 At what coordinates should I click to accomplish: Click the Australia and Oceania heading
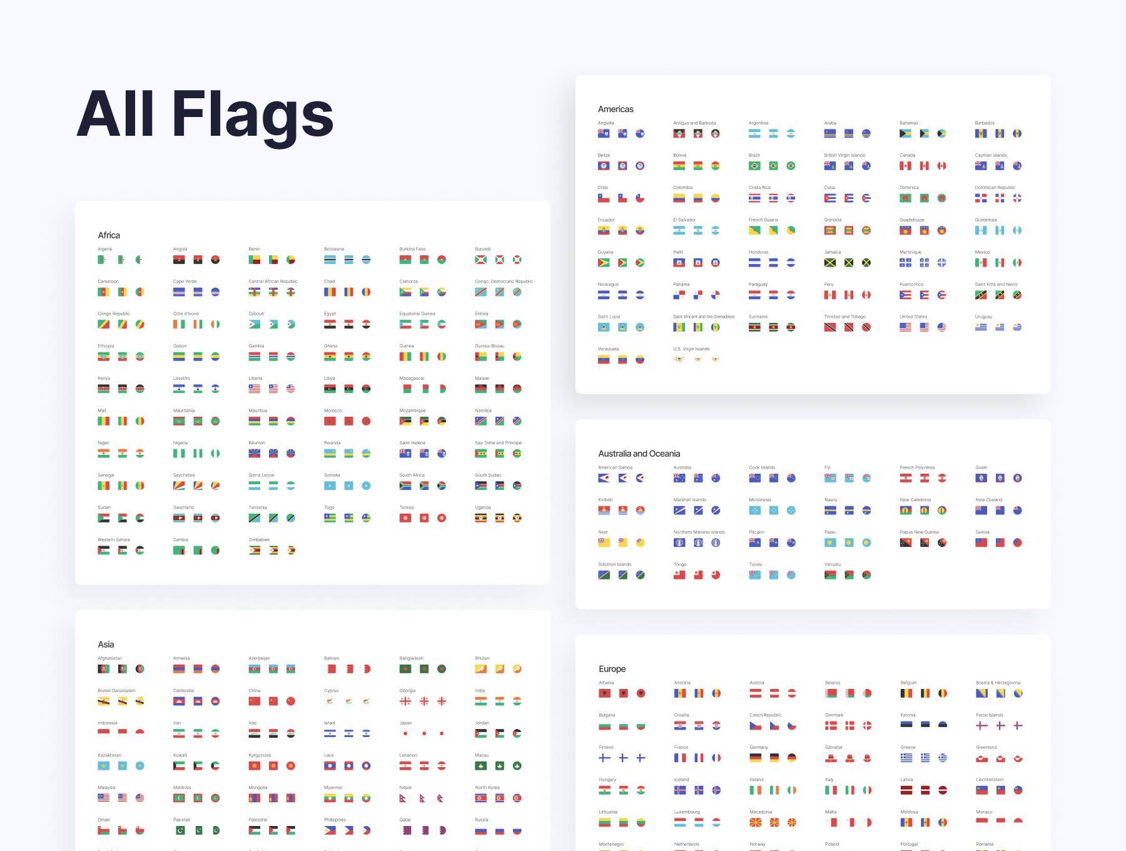click(639, 454)
